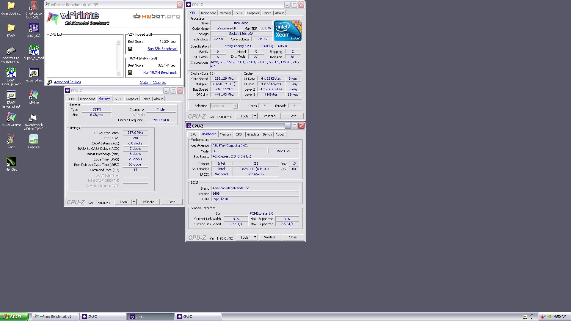571x321 pixels.
Task: Run 32M Benchmark link
Action: point(162,49)
